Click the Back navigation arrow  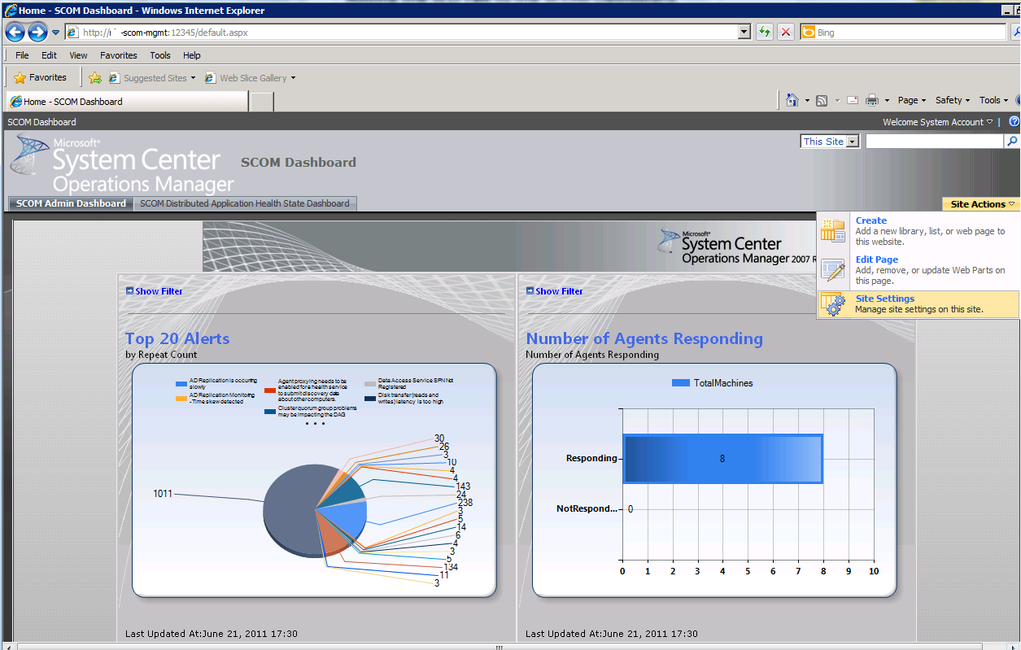[15, 32]
